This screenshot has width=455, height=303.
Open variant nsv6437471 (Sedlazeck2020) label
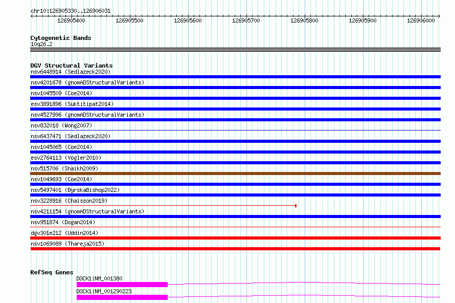point(71,136)
